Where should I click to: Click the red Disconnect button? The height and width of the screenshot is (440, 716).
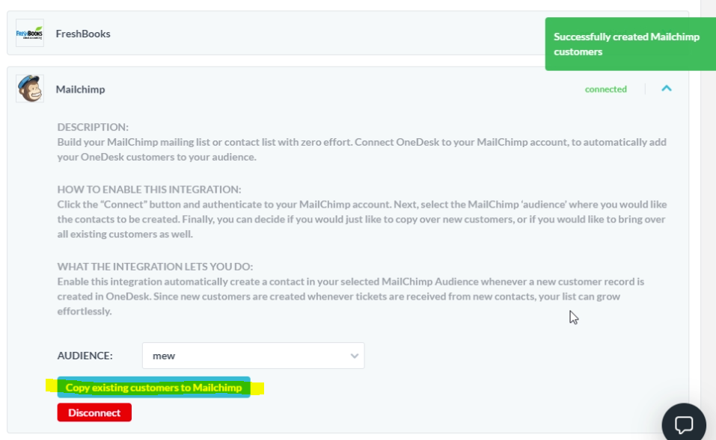pyautogui.click(x=94, y=412)
